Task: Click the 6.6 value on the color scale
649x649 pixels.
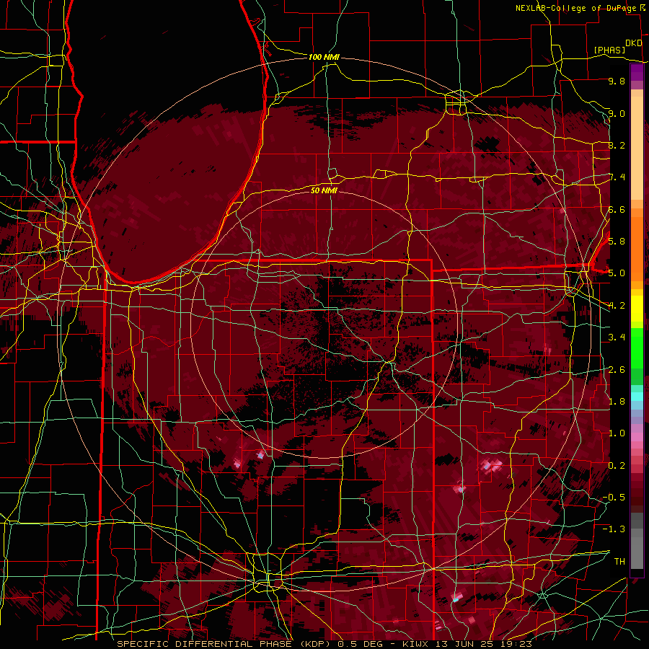Action: point(617,209)
